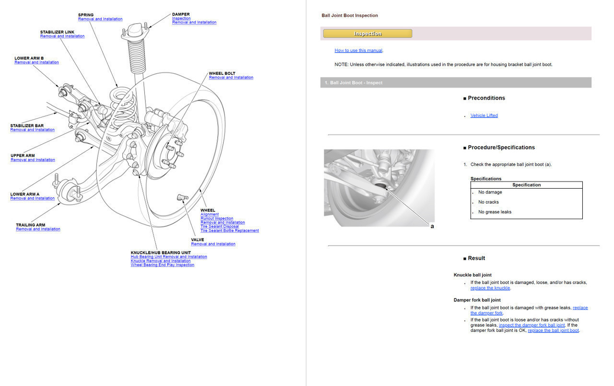
Task: Select the No grease leaks specification text
Action: pyautogui.click(x=495, y=212)
